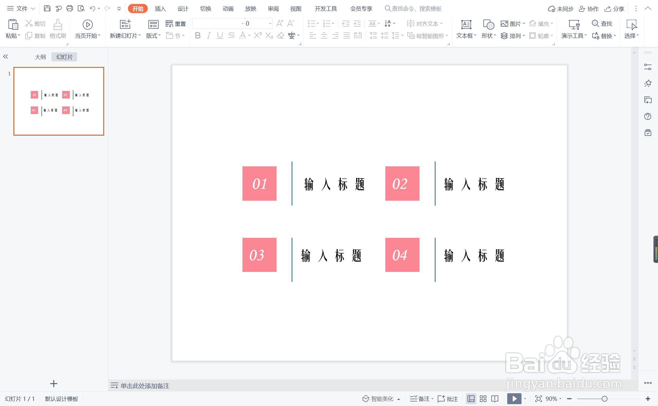Select slide 1 thumbnail
658x406 pixels.
point(59,101)
